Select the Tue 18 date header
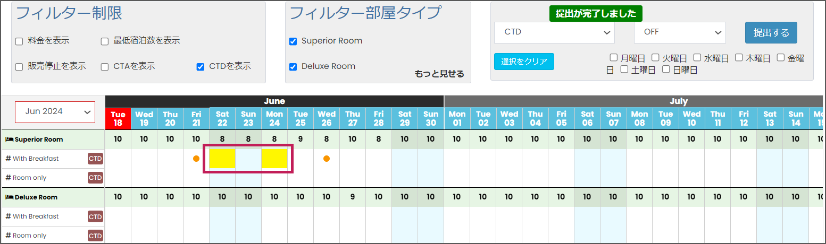 pos(118,119)
